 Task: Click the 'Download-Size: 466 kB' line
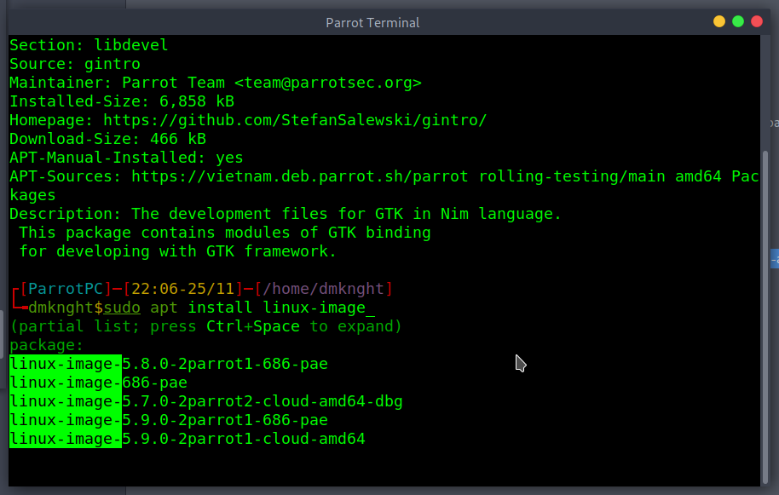point(107,139)
